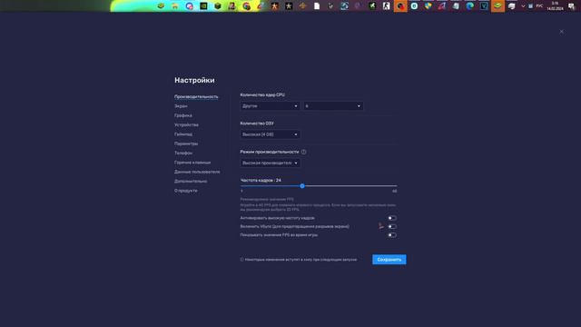
Task: Show hidden system tray icons chevron
Action: coord(523,6)
